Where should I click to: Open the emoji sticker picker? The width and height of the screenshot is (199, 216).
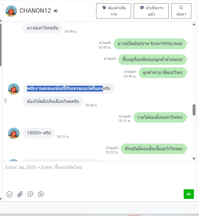pos(9,194)
